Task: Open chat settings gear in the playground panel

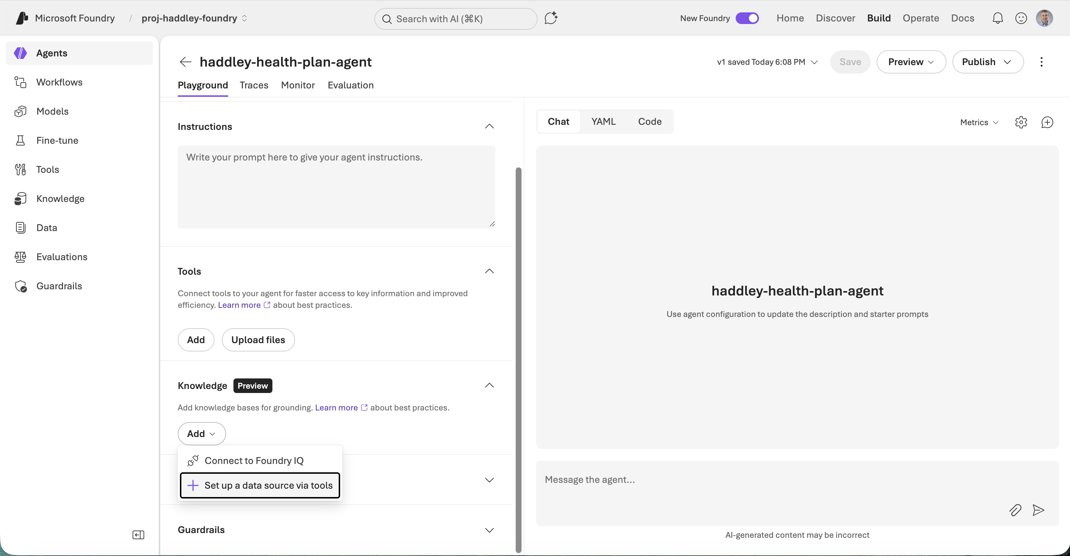Action: click(1021, 122)
